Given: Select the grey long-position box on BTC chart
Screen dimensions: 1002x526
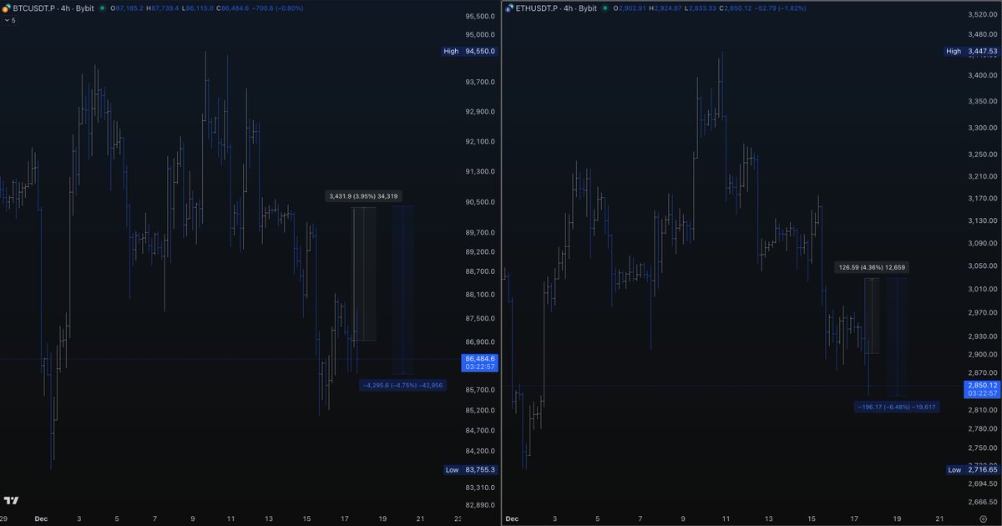Looking at the screenshot, I should (364, 274).
